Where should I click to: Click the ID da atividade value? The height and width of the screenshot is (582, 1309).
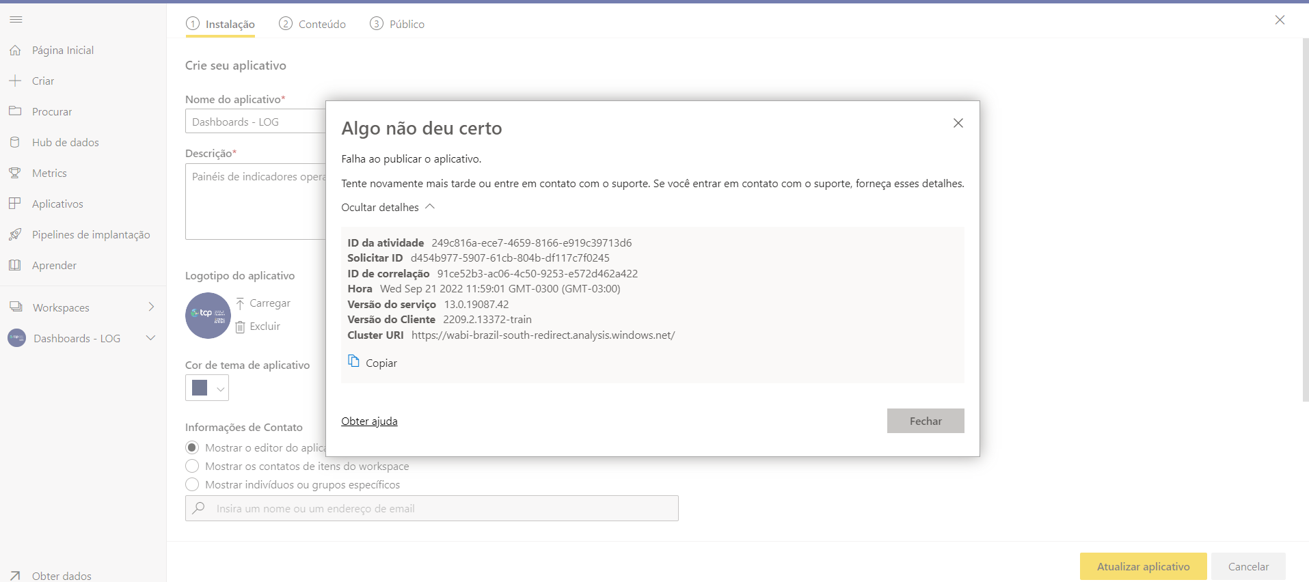531,242
